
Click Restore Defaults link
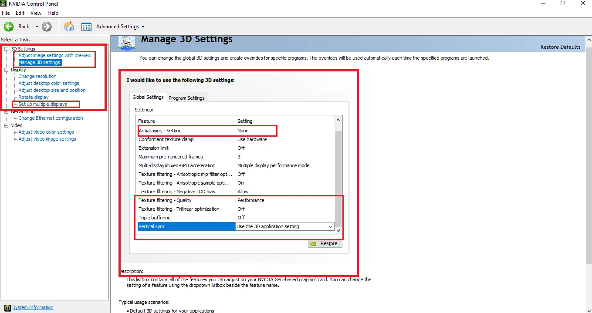pos(560,47)
